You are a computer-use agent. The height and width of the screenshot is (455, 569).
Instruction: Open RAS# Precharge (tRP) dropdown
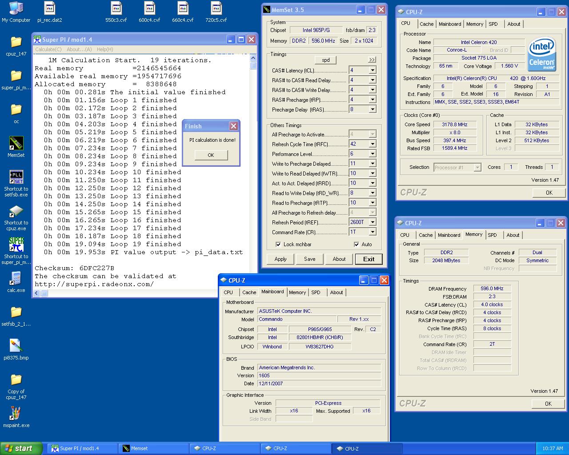coord(373,100)
